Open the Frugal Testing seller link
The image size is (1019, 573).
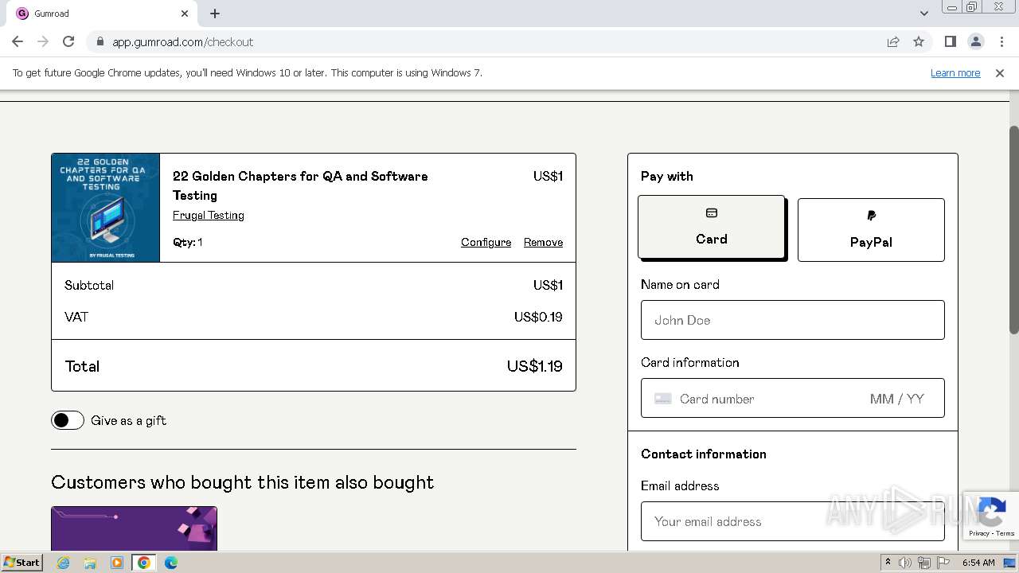coord(209,215)
